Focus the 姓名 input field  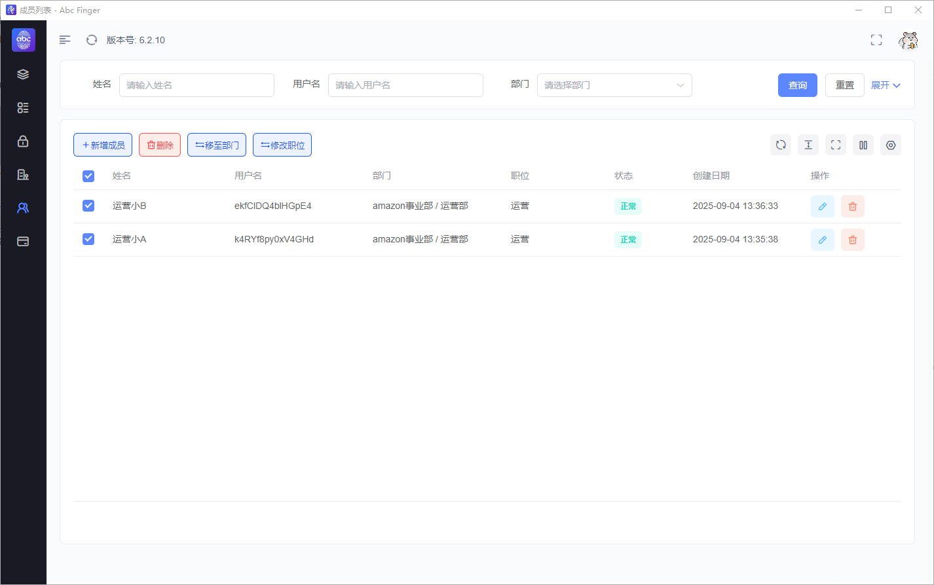click(196, 85)
